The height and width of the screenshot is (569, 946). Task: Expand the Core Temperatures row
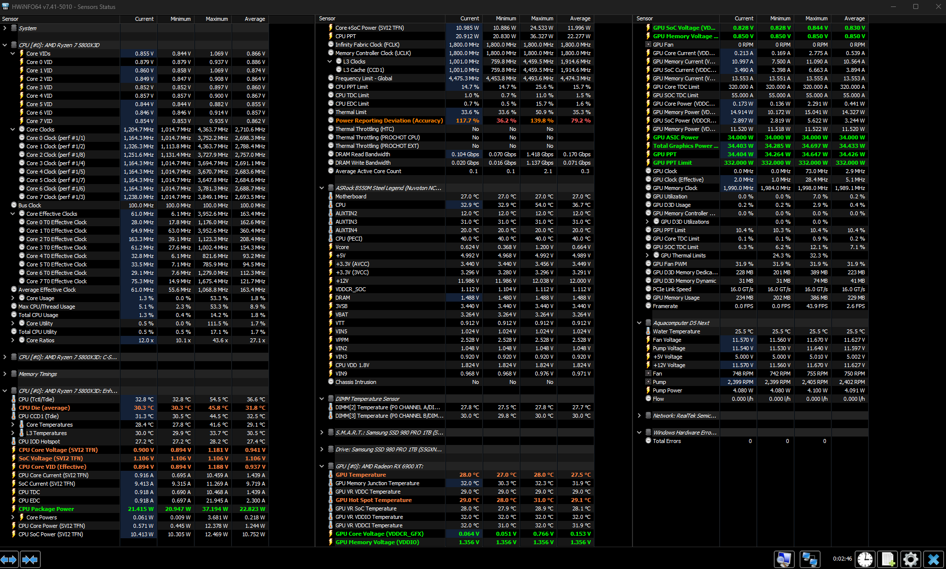[13, 425]
